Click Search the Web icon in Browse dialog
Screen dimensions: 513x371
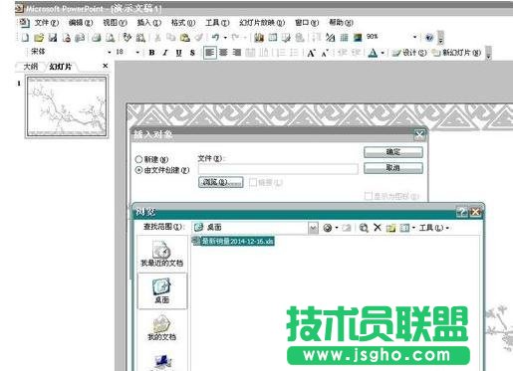pyautogui.click(x=364, y=228)
